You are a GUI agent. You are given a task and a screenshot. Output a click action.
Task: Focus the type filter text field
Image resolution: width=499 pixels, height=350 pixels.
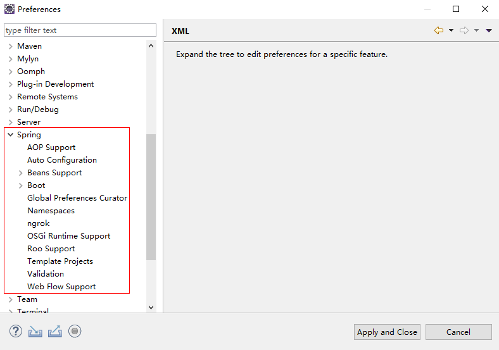point(80,30)
